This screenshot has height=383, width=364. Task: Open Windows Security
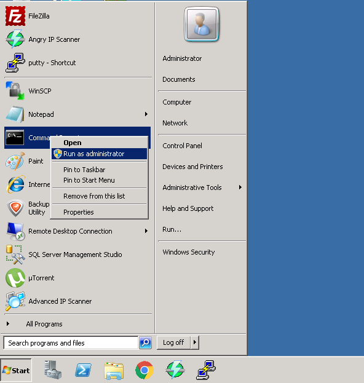pos(189,252)
